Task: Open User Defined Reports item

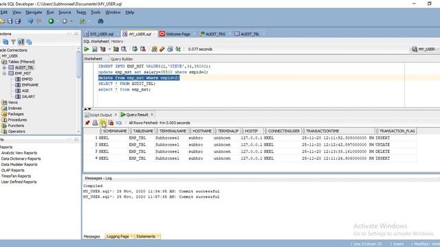Action: 19,182
